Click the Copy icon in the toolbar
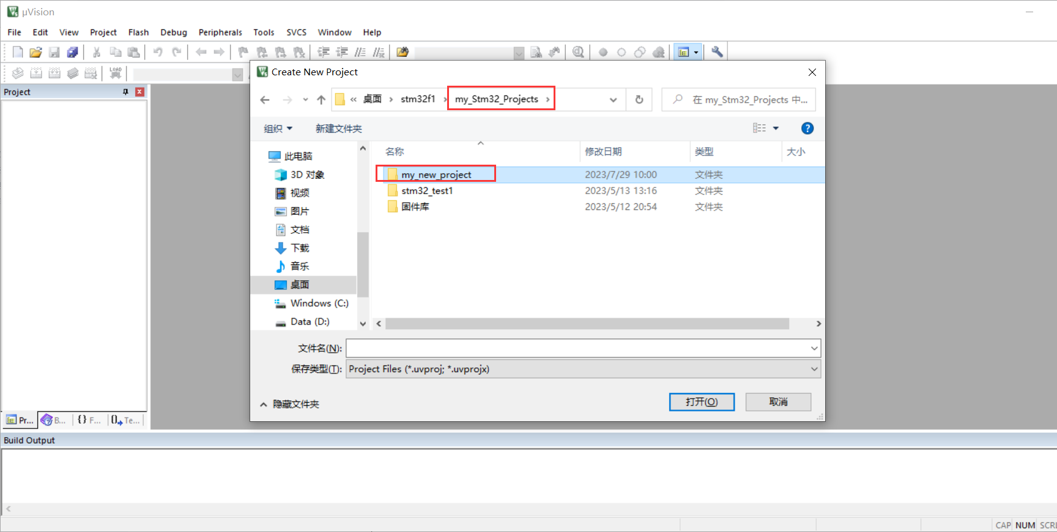 (115, 52)
